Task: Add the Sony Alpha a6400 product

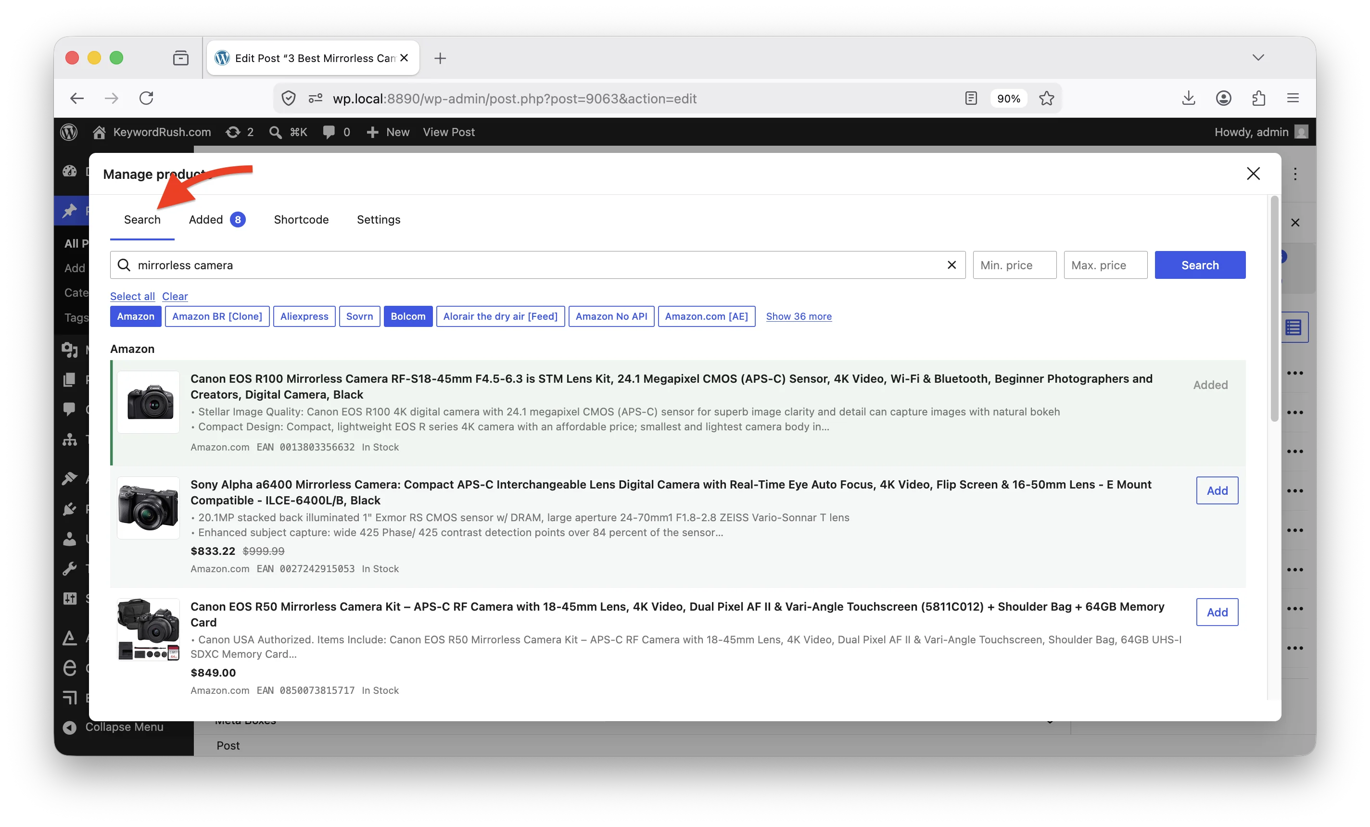Action: 1217,490
